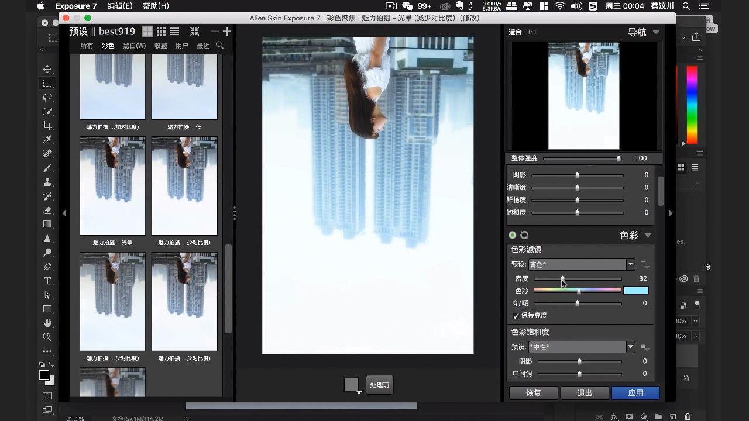749x421 pixels.
Task: Toggle the 色彩 panel green enable dot
Action: click(x=513, y=235)
